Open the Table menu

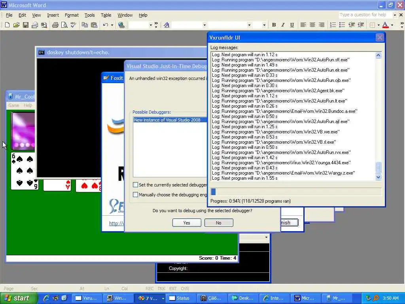pyautogui.click(x=106, y=15)
